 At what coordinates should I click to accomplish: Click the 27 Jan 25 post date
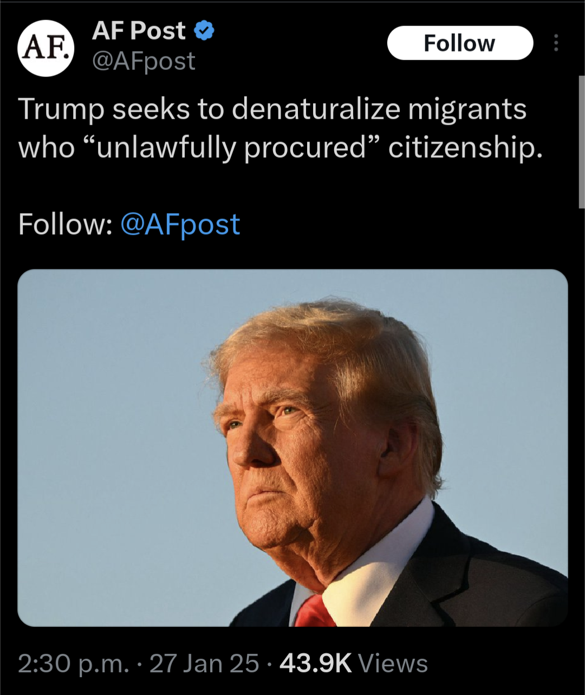204,664
